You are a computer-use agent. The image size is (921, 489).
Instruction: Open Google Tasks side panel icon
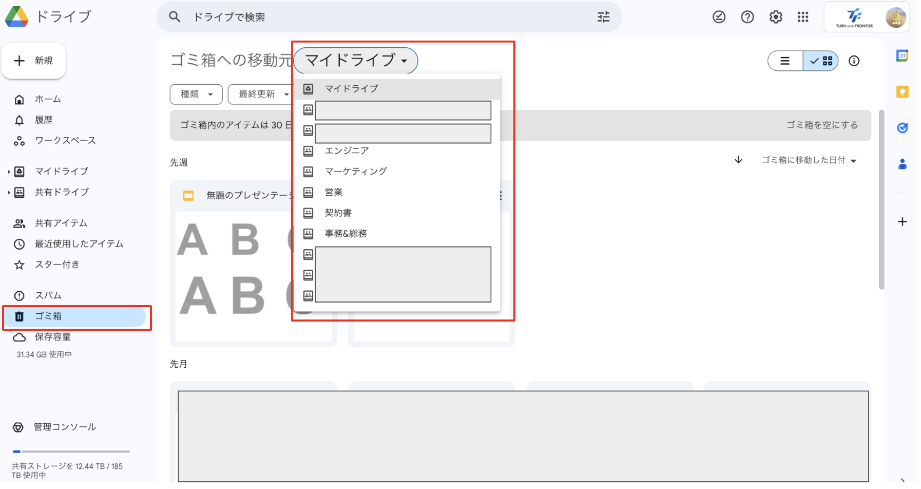pyautogui.click(x=902, y=128)
